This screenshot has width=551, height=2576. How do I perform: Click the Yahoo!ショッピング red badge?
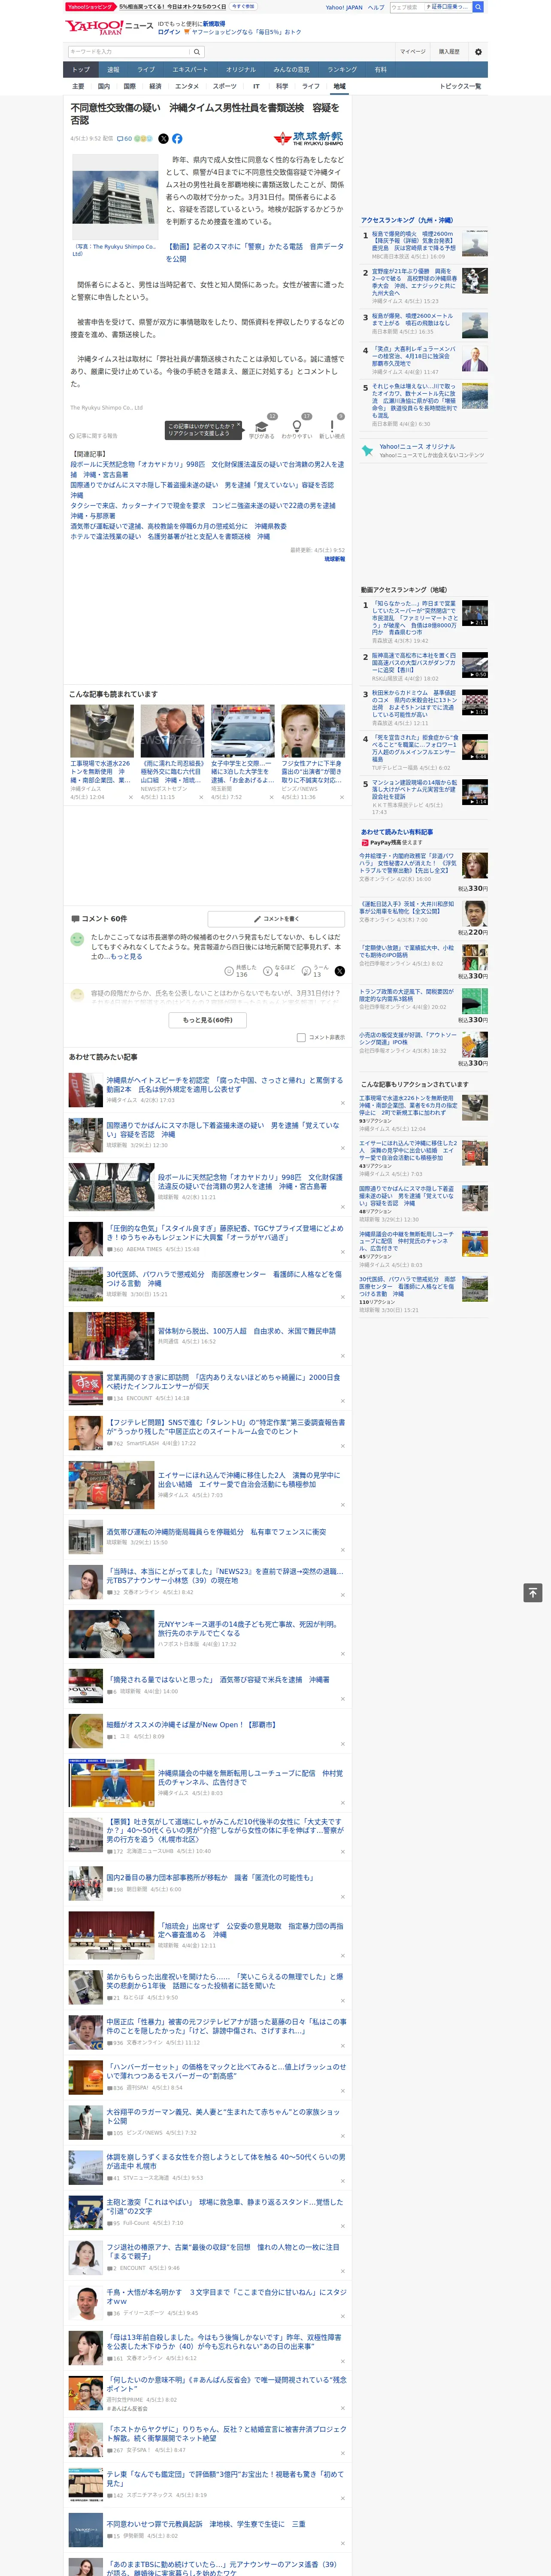tap(90, 7)
